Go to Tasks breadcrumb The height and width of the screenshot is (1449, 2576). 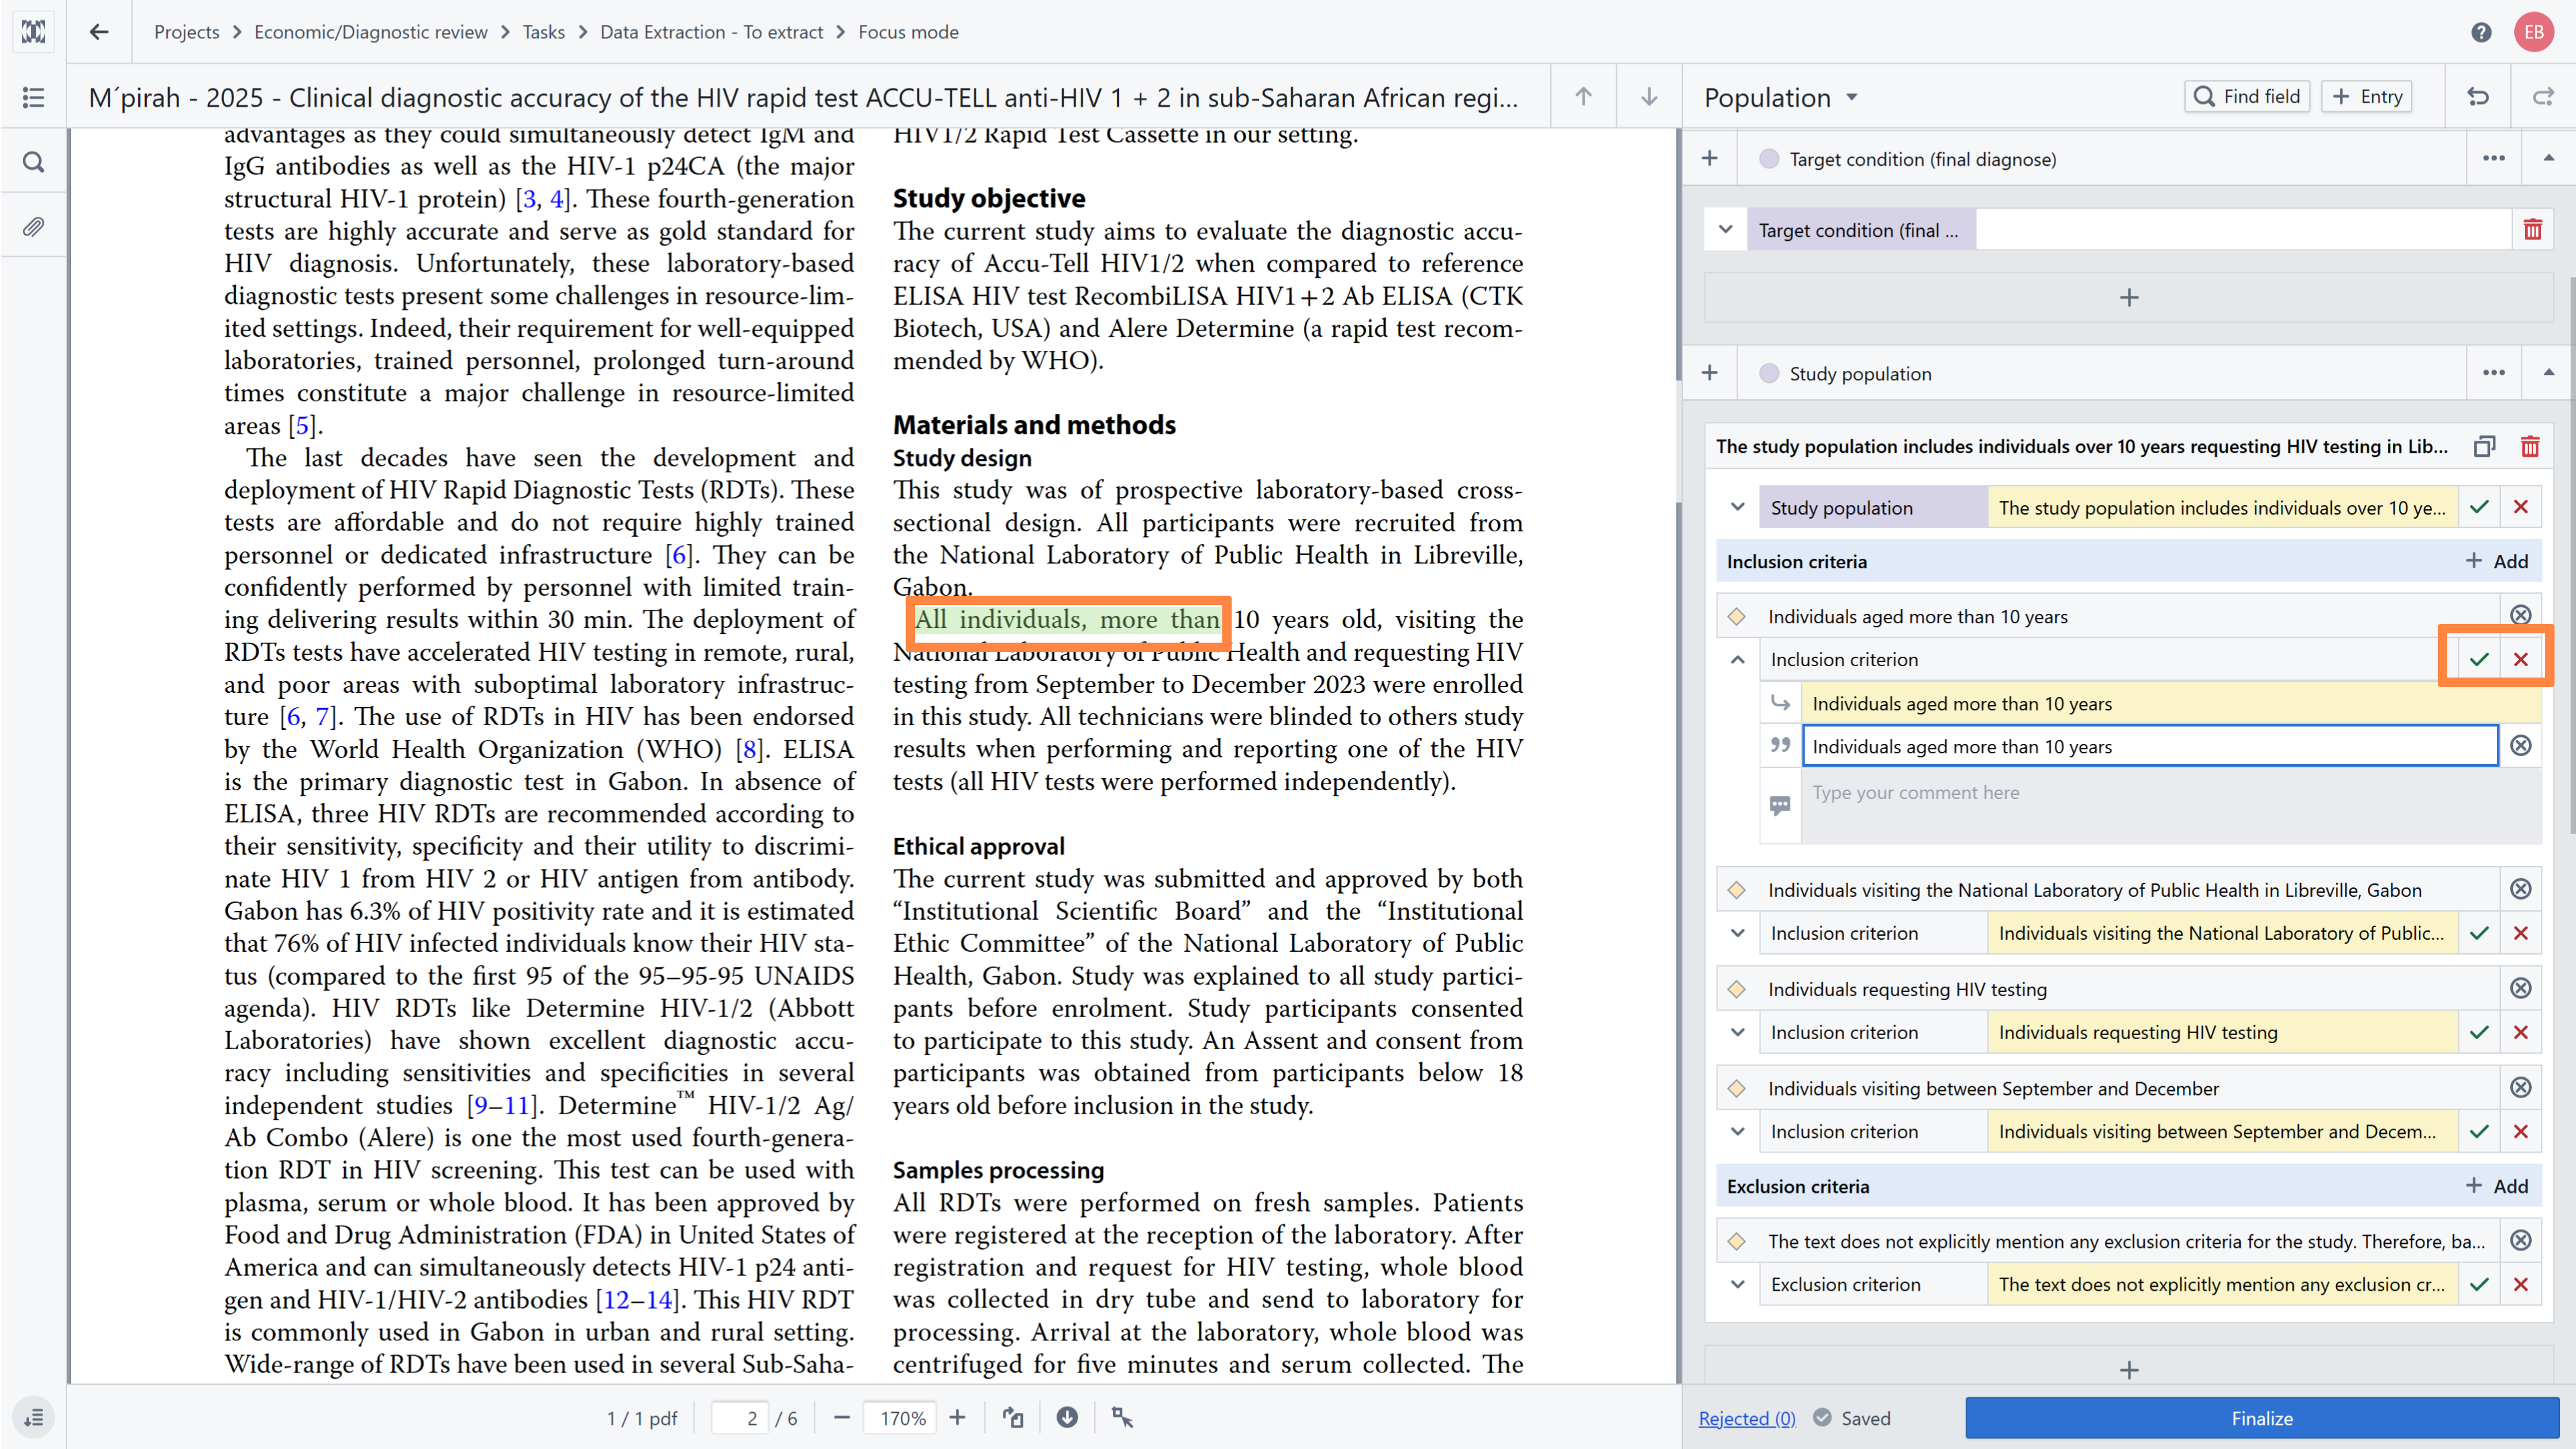click(544, 32)
